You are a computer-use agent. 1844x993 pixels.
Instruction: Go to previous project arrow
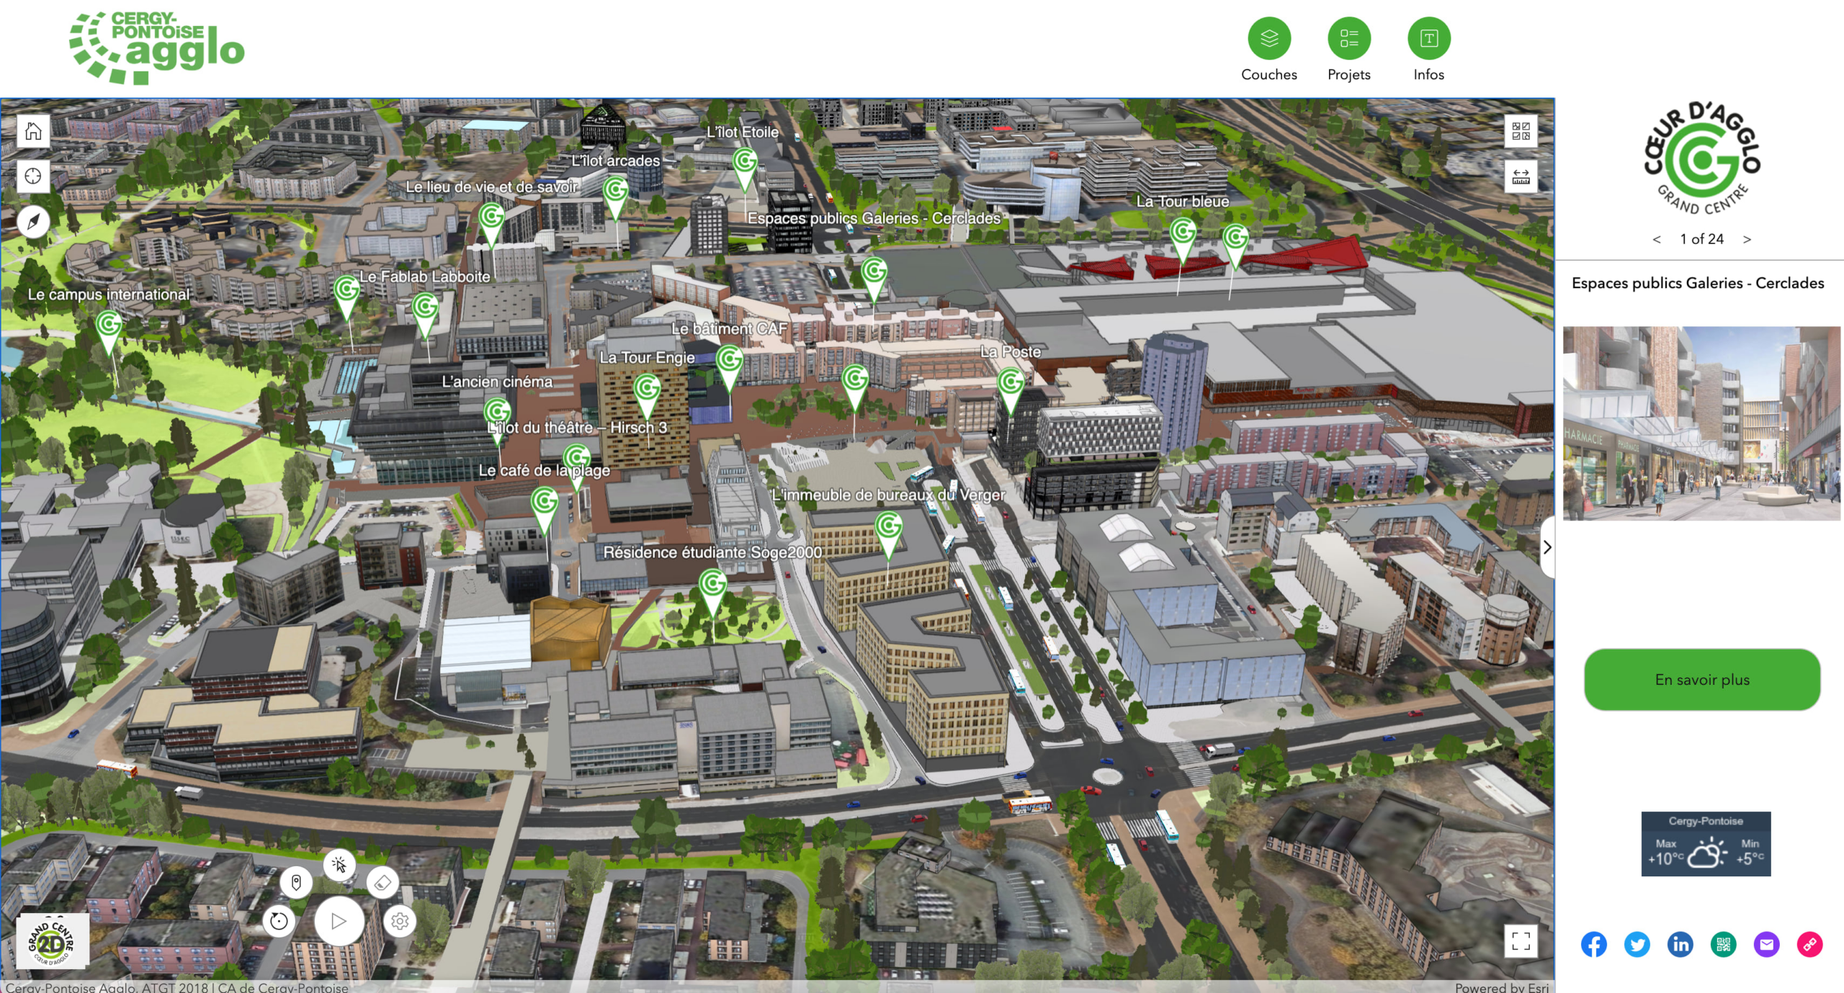coord(1657,239)
